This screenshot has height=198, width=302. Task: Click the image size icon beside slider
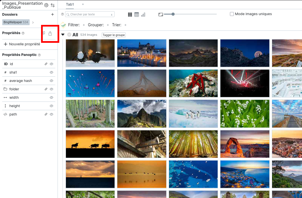pos(161,15)
